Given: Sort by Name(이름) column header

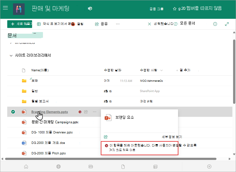Looking at the screenshot, I should [40, 70].
